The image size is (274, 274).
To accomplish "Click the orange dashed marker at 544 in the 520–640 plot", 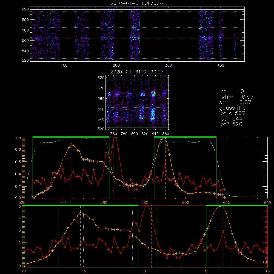I will [71, 168].
